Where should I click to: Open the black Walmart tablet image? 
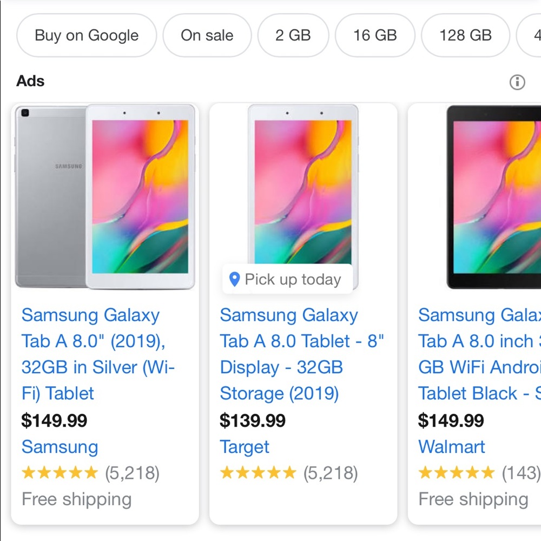pyautogui.click(x=494, y=197)
